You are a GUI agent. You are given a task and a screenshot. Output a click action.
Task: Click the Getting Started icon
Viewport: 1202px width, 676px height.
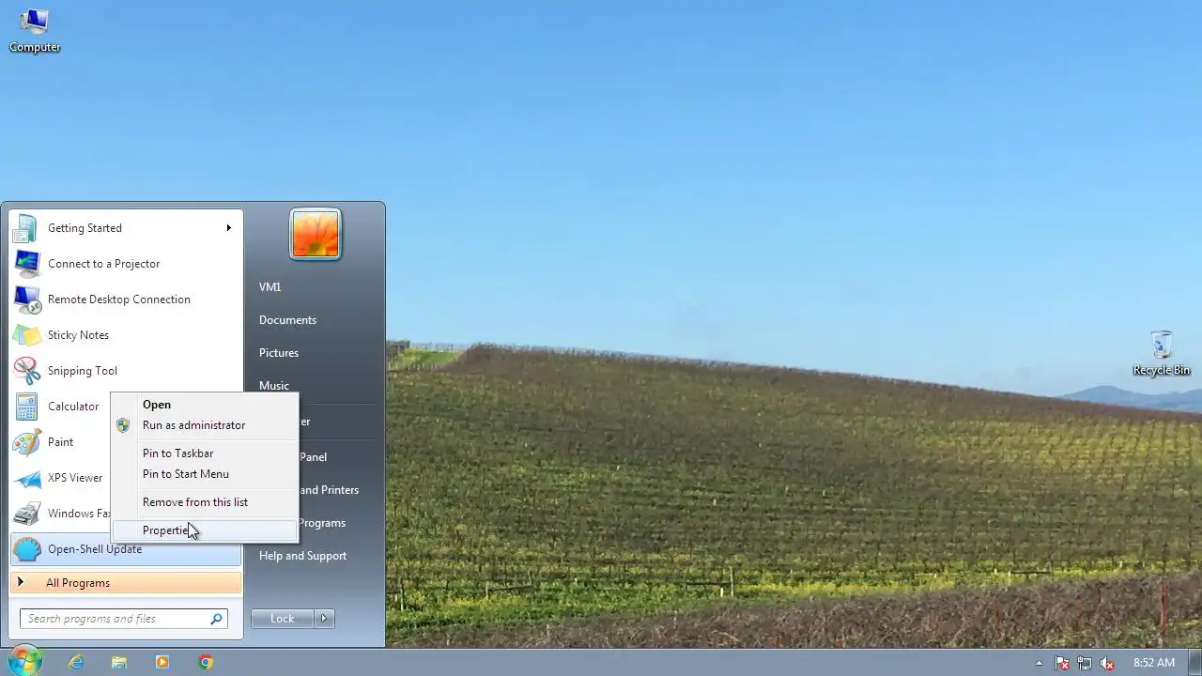click(27, 228)
